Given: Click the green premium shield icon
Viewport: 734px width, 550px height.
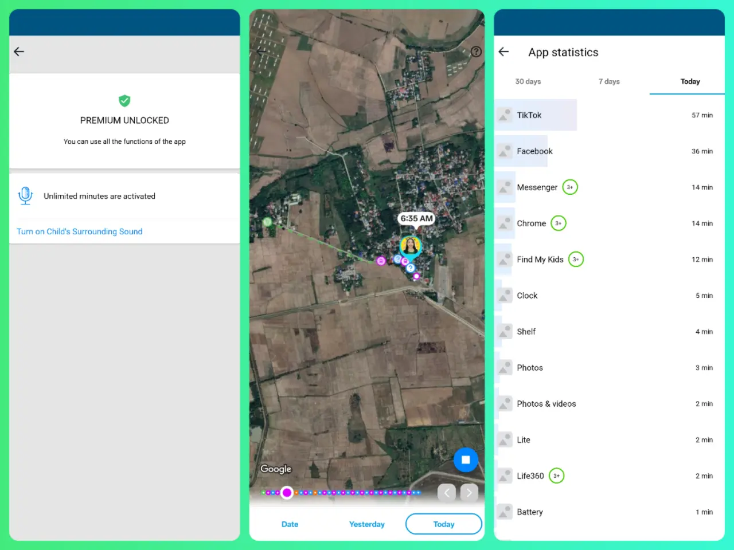Looking at the screenshot, I should (x=124, y=101).
